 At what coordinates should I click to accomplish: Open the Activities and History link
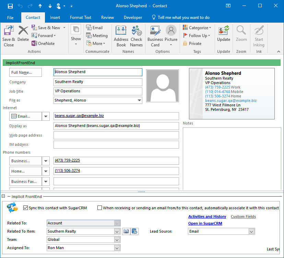(x=207, y=217)
